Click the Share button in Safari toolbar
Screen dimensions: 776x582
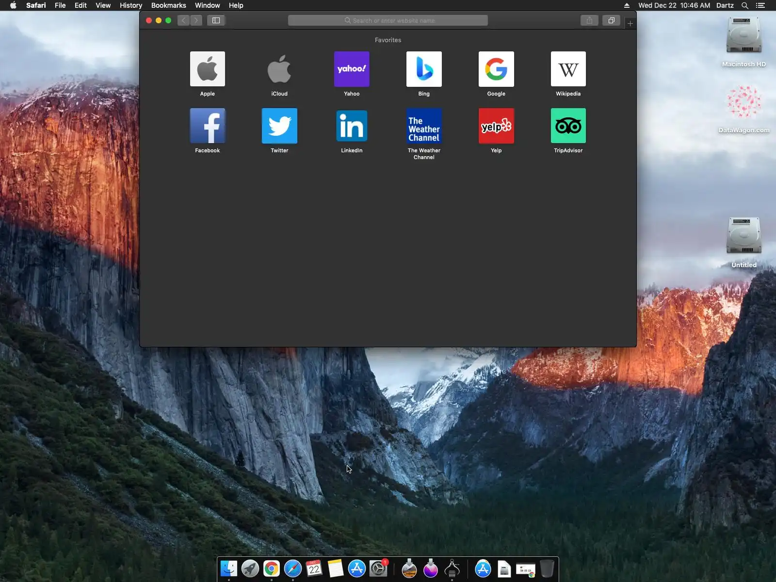(589, 20)
